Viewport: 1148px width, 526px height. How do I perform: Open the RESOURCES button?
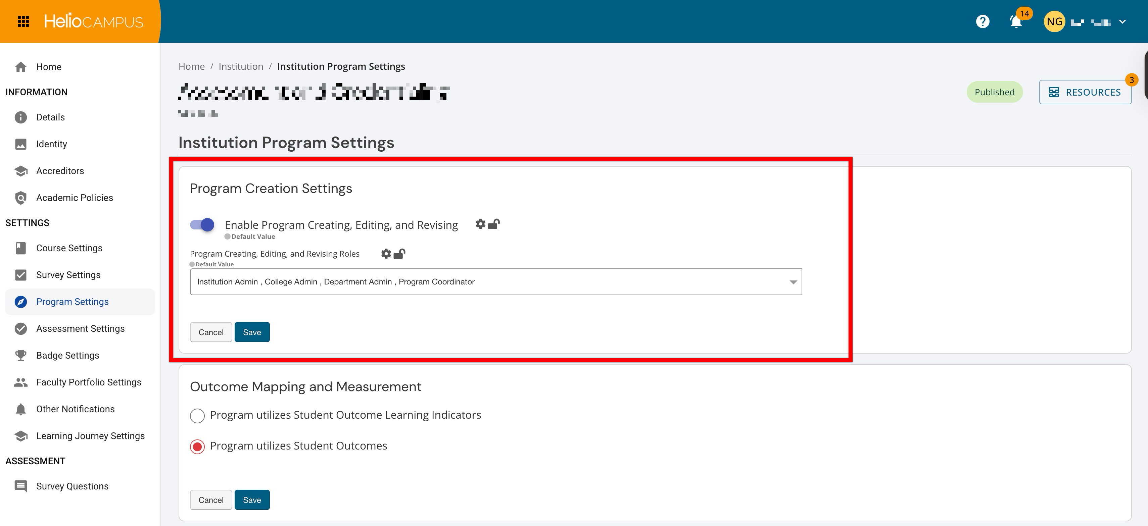(1085, 92)
